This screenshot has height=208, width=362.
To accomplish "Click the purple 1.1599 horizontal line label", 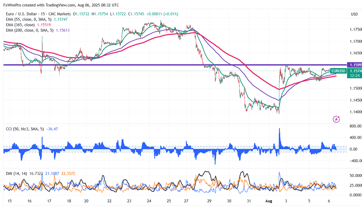I will [x=355, y=65].
